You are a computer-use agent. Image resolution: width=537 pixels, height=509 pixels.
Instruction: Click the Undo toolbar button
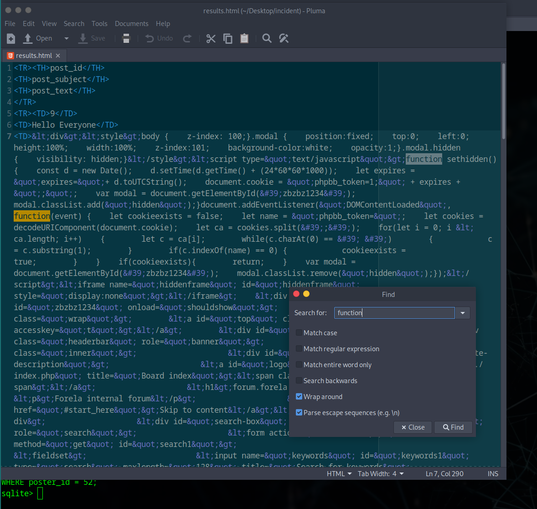click(x=159, y=38)
